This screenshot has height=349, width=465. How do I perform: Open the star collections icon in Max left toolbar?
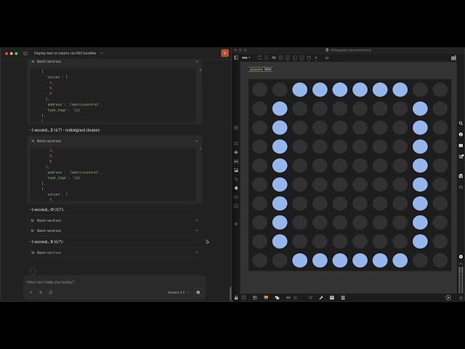236,224
